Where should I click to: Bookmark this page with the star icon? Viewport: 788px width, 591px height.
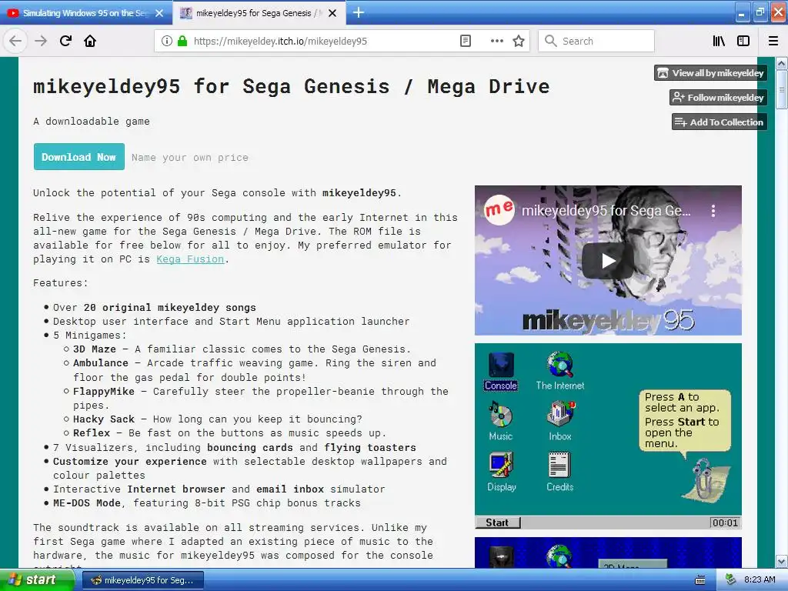pos(519,42)
